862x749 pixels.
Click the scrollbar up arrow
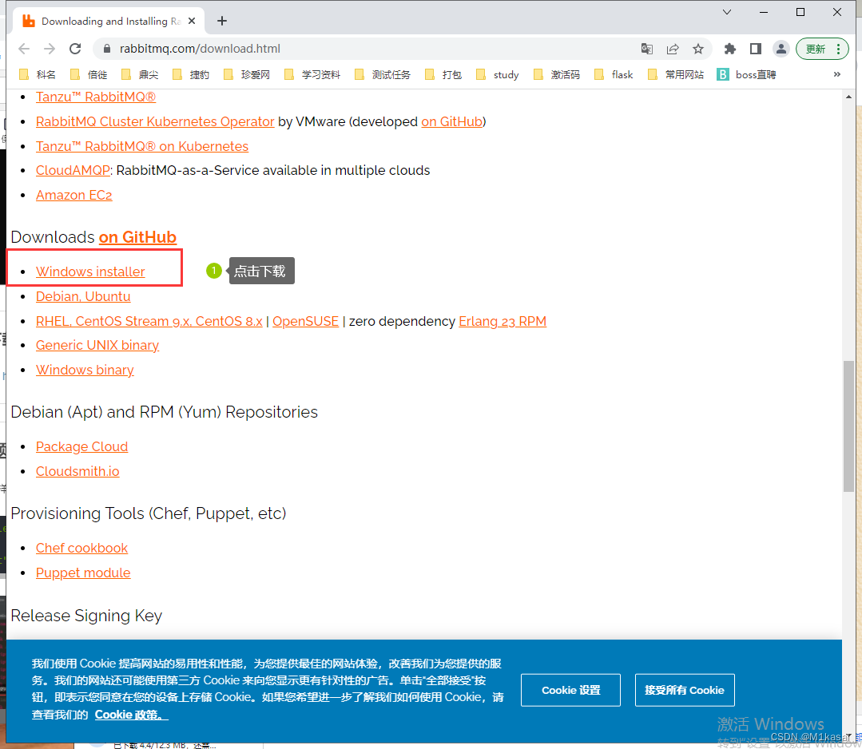[x=848, y=97]
